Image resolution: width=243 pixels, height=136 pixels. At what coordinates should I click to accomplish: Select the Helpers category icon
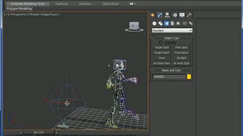pos(178,23)
